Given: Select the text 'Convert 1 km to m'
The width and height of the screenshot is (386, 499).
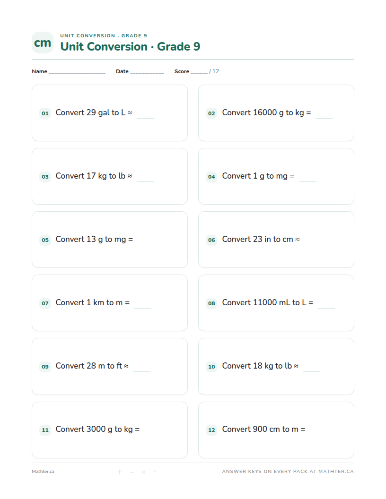Looking at the screenshot, I should point(89,302).
